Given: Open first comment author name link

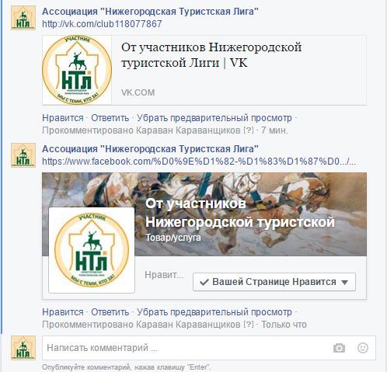Looking at the screenshot, I should tap(150, 12).
